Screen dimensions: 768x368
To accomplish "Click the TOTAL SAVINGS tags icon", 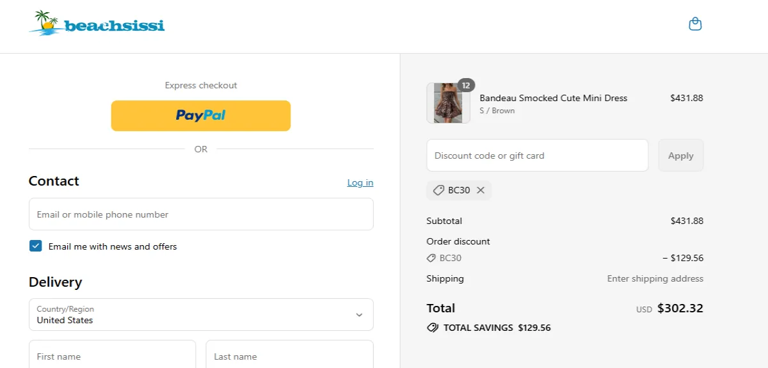I will [433, 328].
